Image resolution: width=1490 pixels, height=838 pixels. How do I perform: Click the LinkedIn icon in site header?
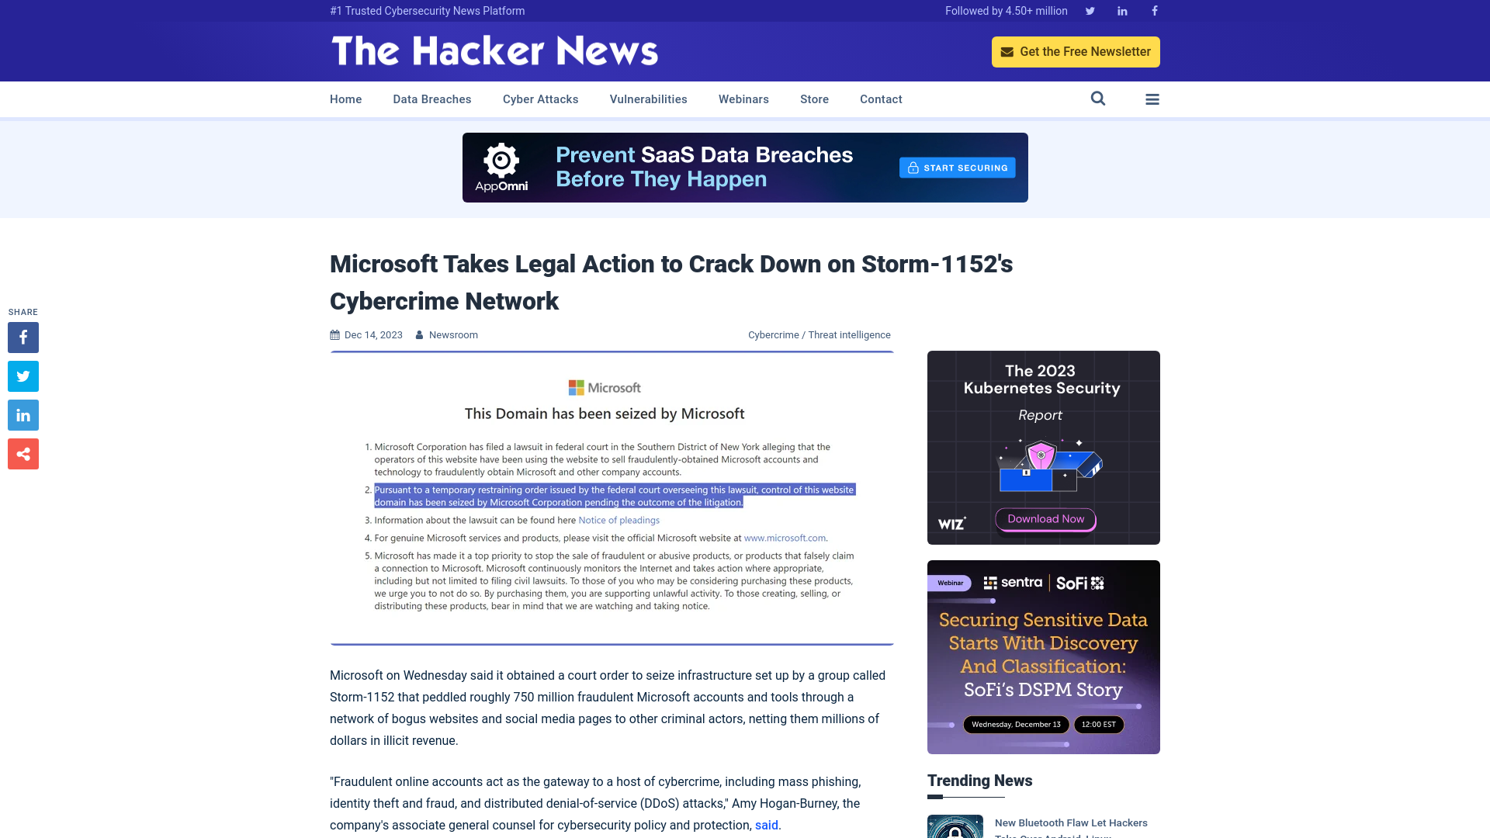coord(1121,10)
